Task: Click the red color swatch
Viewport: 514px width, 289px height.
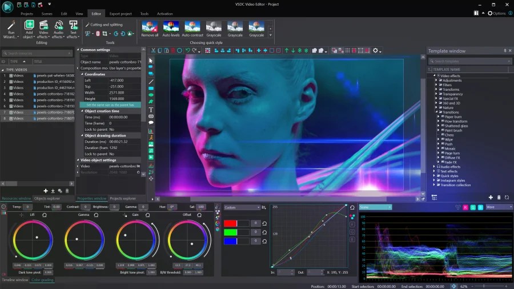Action: (x=231, y=223)
